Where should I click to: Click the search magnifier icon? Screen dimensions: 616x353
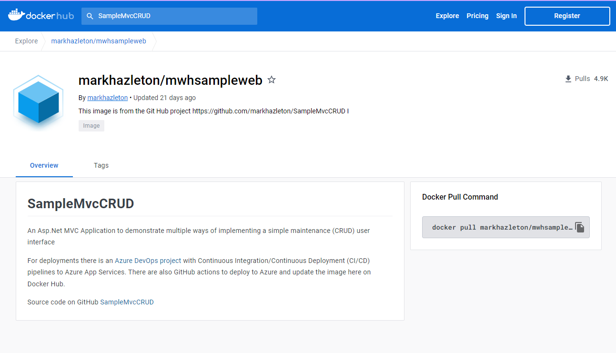90,16
